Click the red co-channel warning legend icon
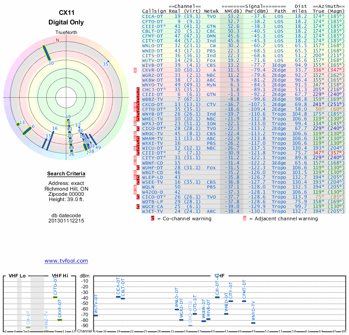This screenshot has width=349, height=335. 153,218
